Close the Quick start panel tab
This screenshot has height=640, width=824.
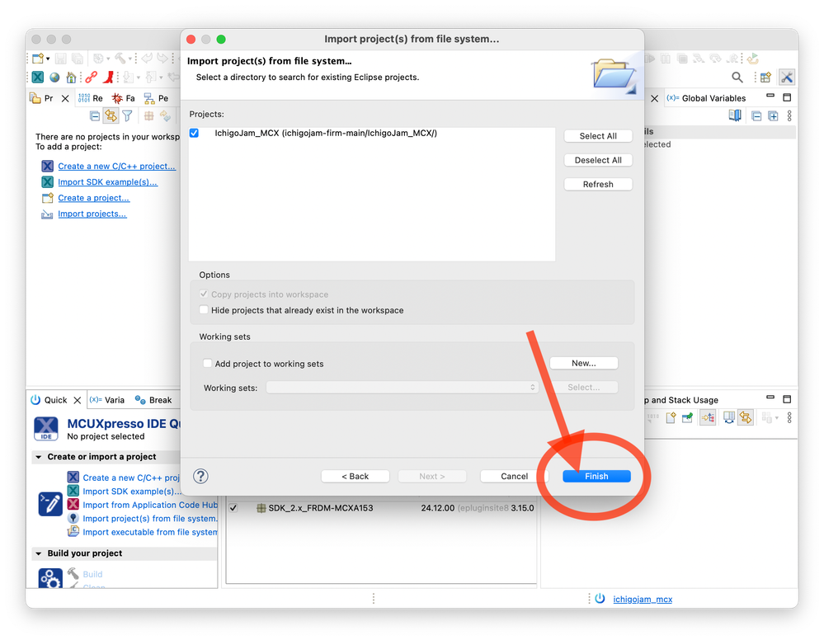coord(78,400)
